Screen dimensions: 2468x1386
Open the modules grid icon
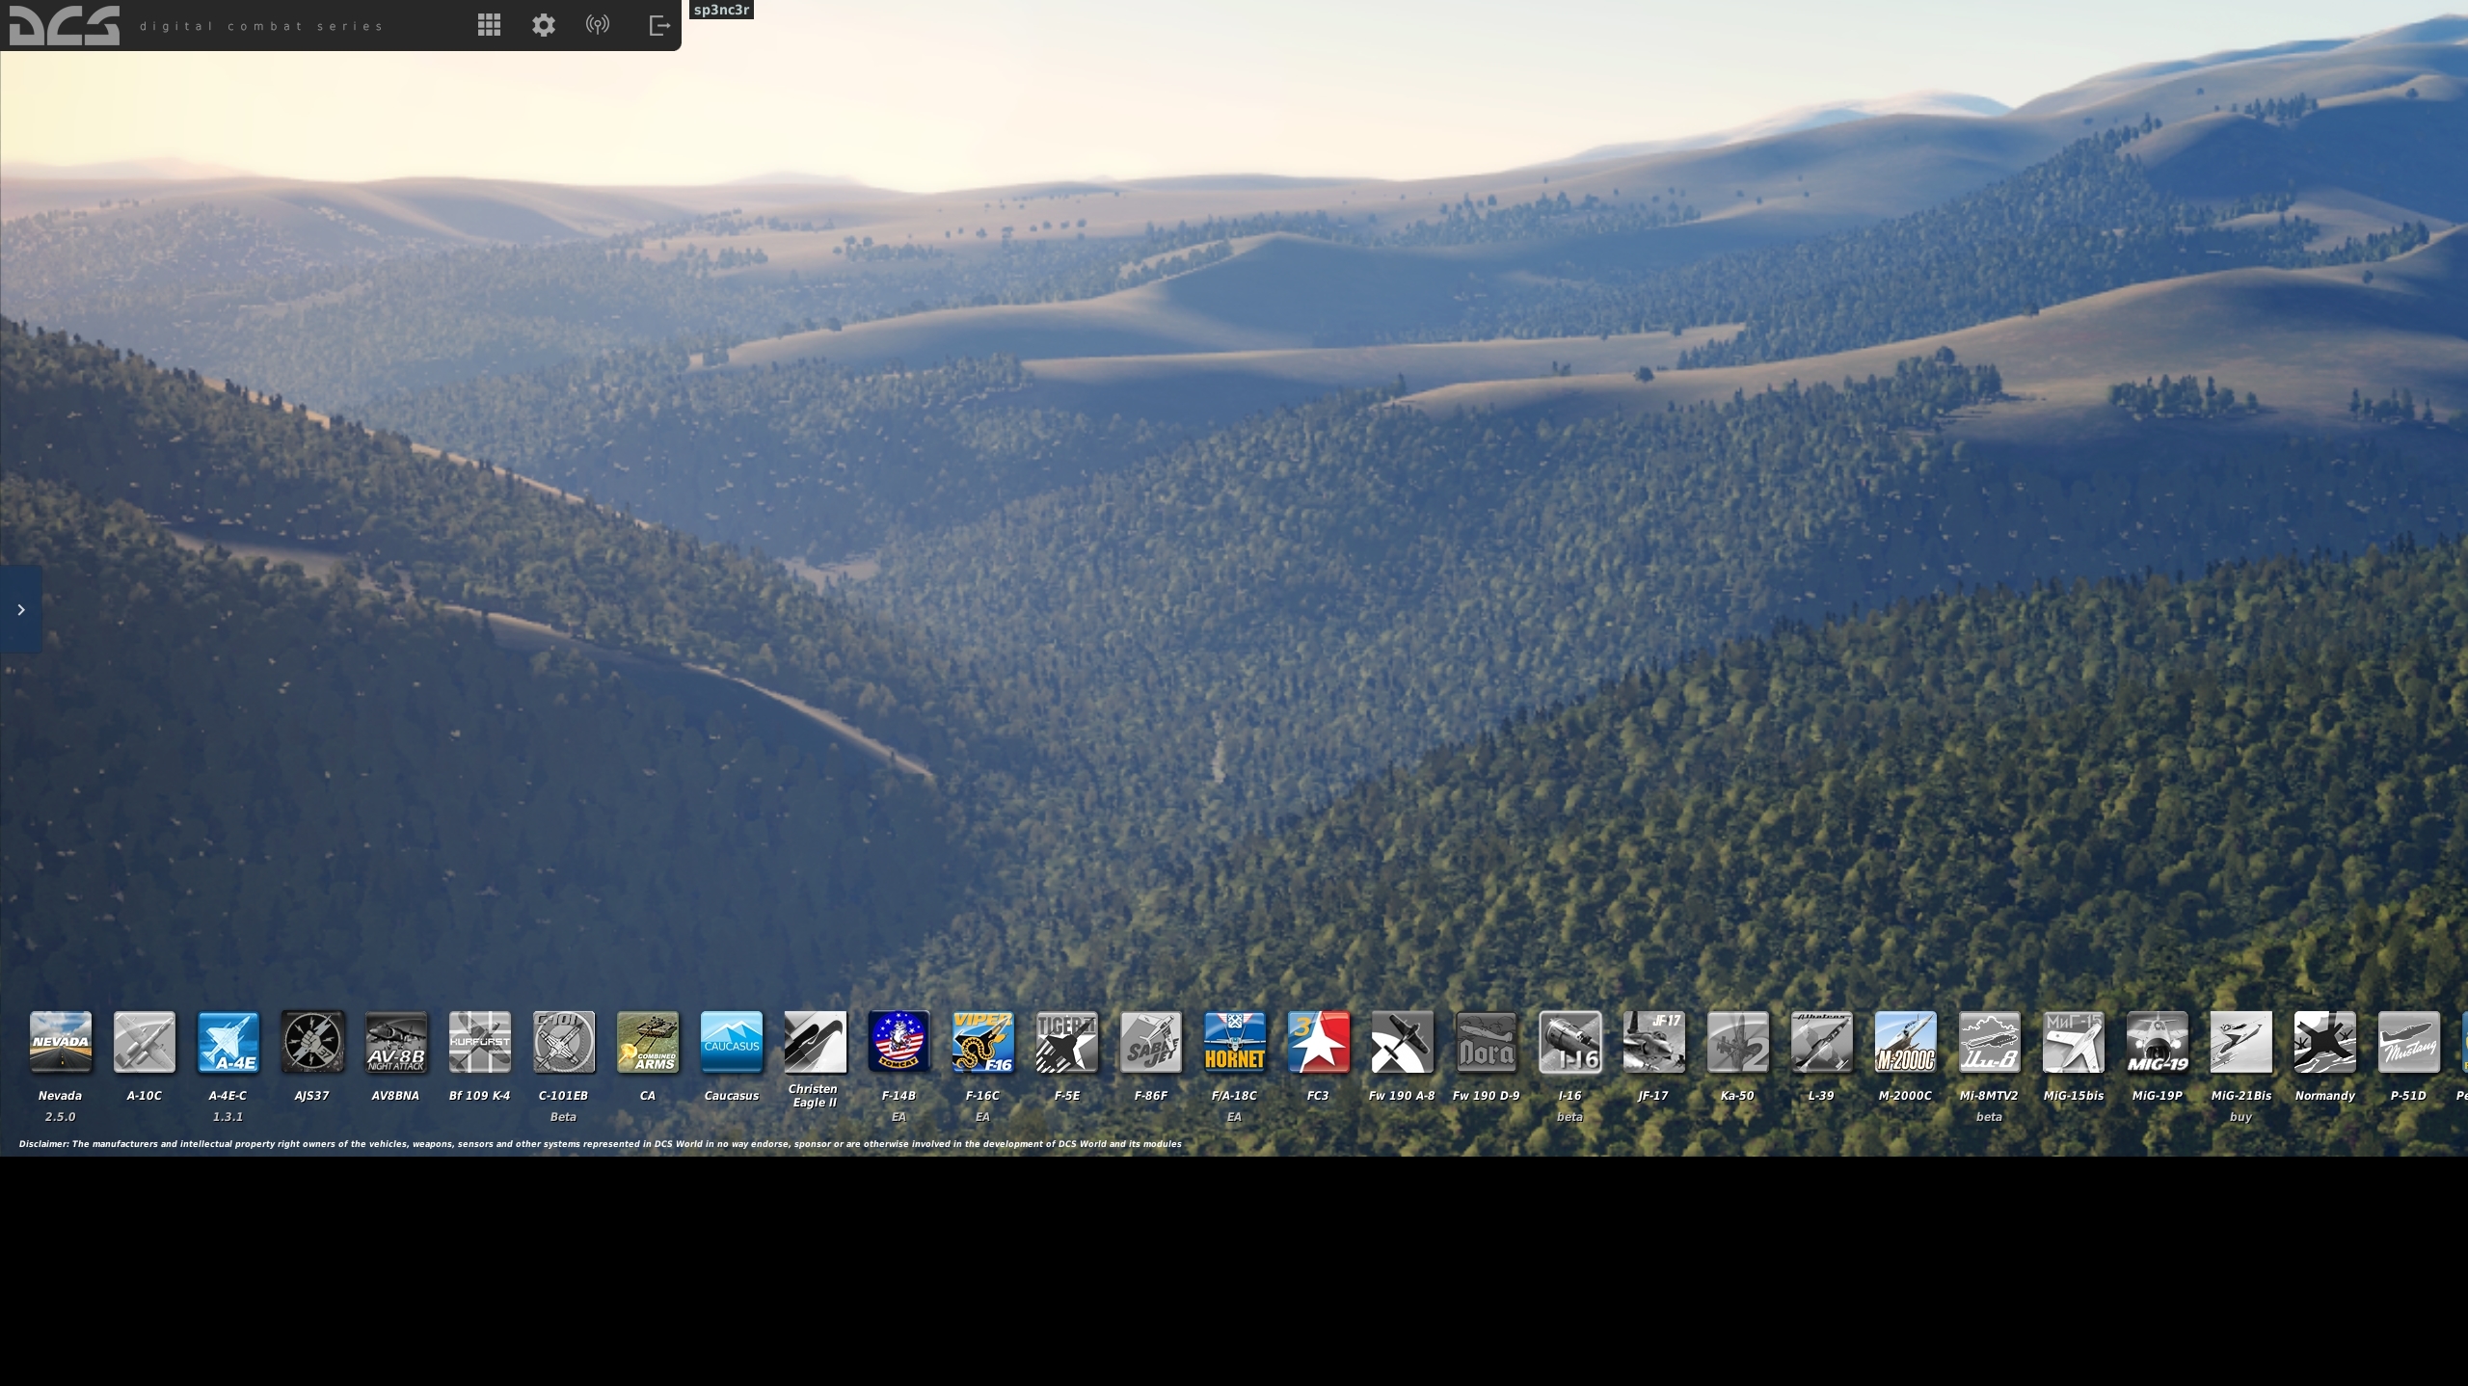(x=489, y=25)
